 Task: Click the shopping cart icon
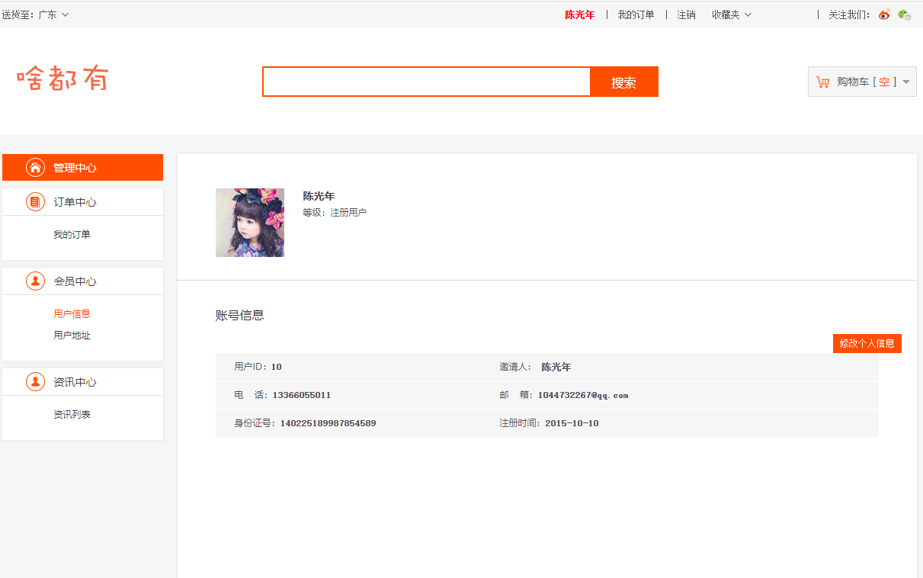point(822,82)
